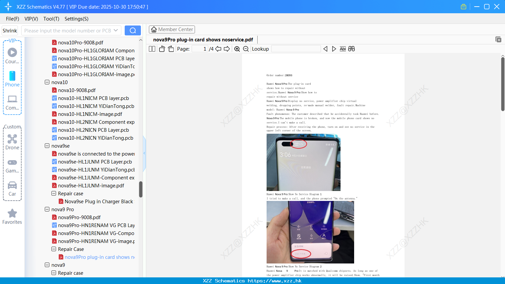Collapse the nova9 Repair case subfolder
Viewport: 505px width, 284px height.
pos(54,273)
